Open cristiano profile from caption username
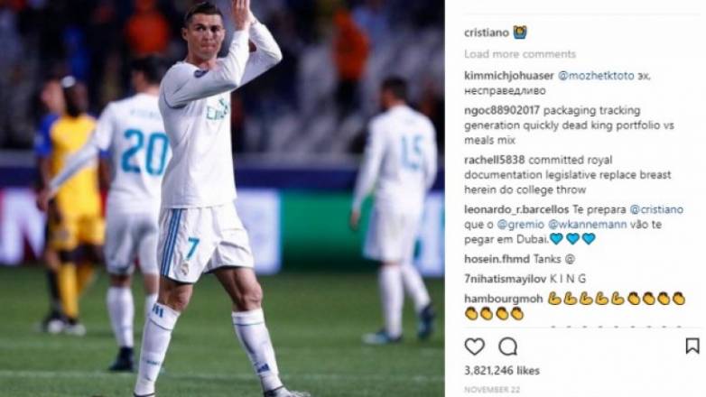Viewport: 706px width, 397px height. (487, 32)
